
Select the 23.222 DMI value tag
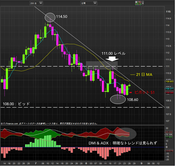pyautogui.click(x=169, y=132)
